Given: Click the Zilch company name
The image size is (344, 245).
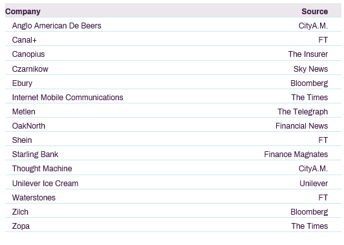Looking at the screenshot, I should pos(20,212).
